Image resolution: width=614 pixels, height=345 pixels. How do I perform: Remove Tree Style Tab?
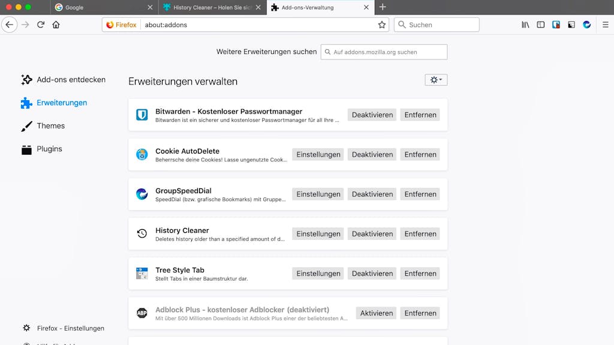point(420,273)
